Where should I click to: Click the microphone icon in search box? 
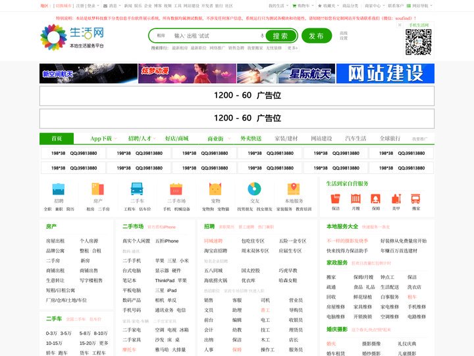[262, 36]
